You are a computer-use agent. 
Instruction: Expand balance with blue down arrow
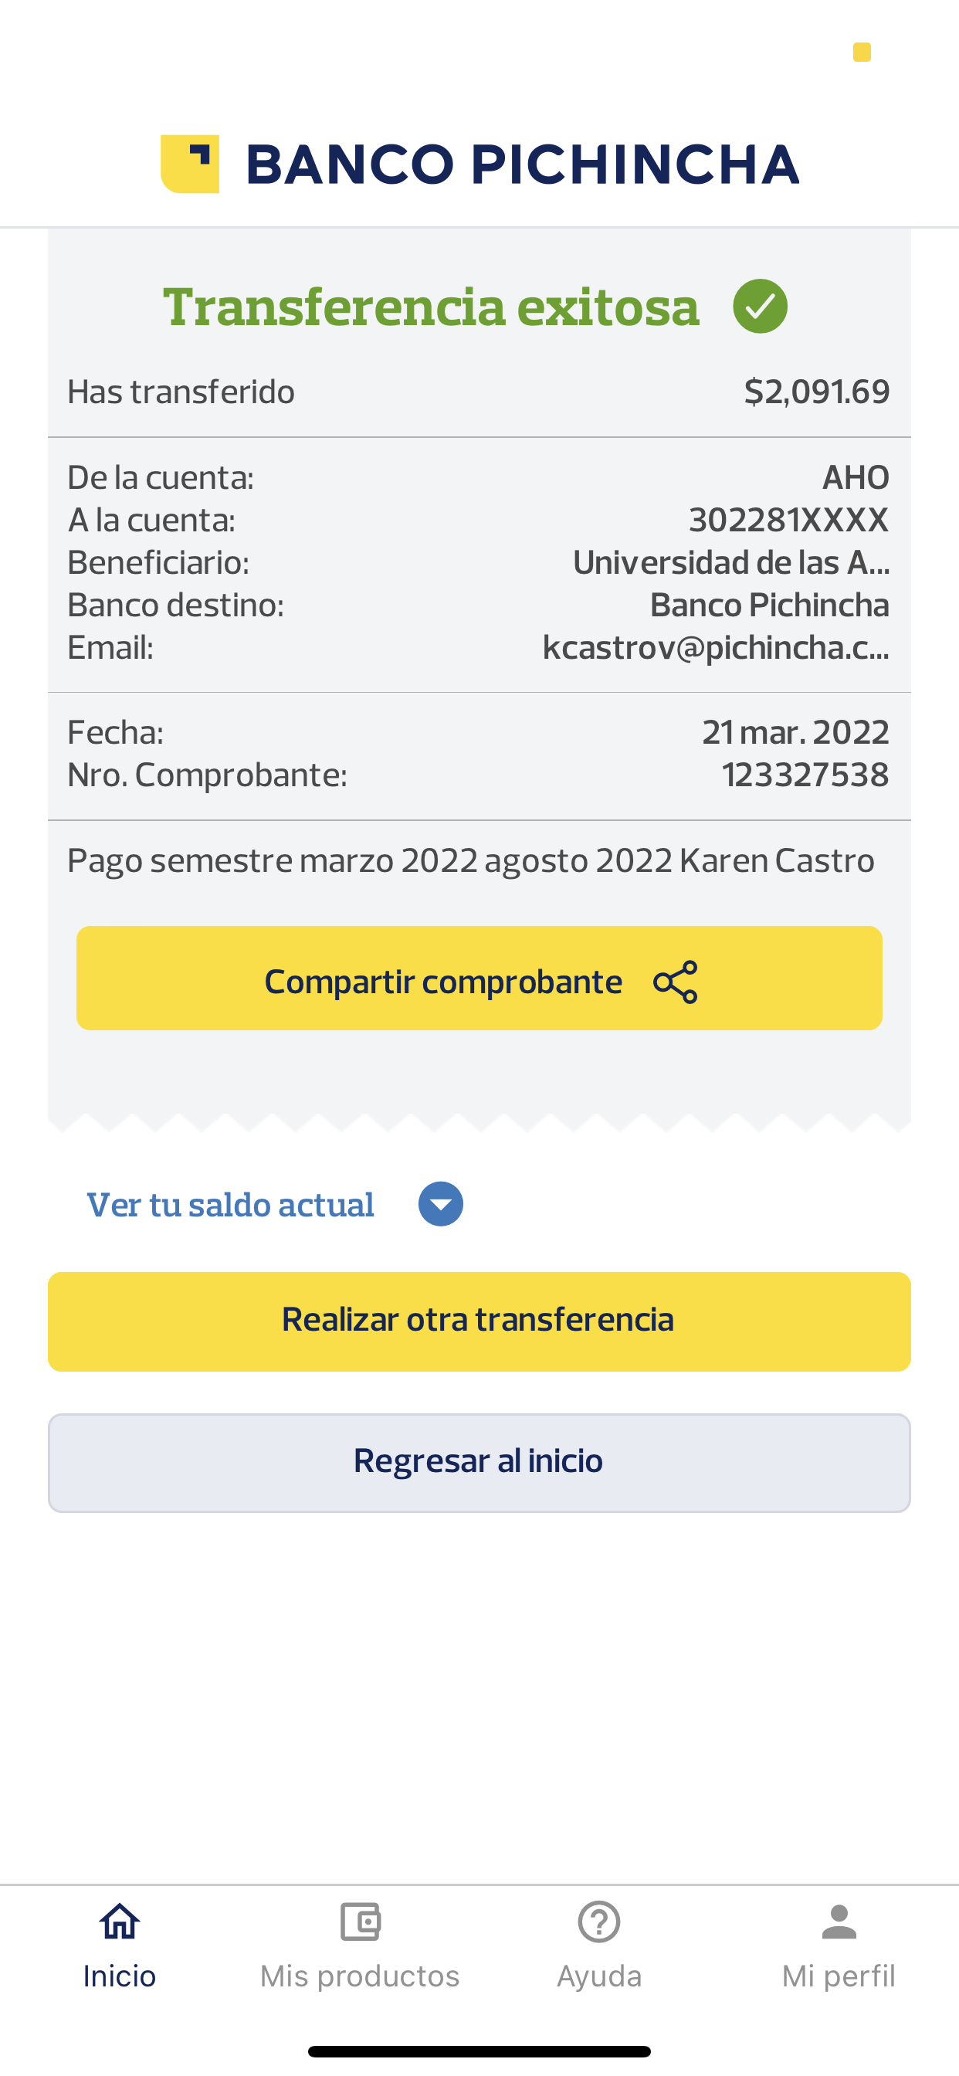(x=440, y=1204)
